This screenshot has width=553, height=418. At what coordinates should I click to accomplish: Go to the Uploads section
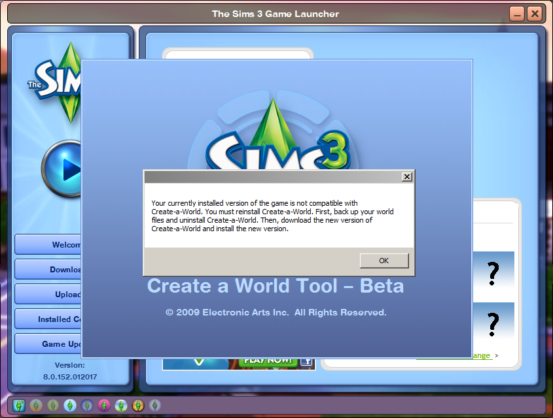[x=48, y=294]
